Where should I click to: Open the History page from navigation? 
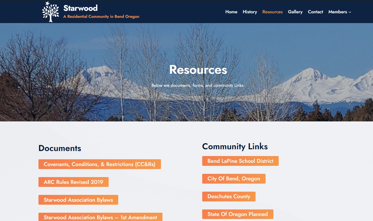(x=250, y=12)
